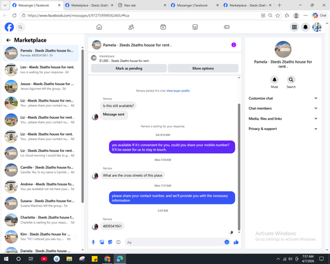Open YouTube app on taskbar
Viewport: 330px width, 264px height.
pos(44,259)
